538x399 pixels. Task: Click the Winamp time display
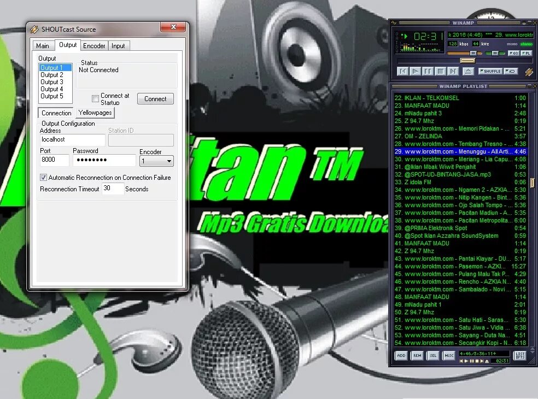428,36
